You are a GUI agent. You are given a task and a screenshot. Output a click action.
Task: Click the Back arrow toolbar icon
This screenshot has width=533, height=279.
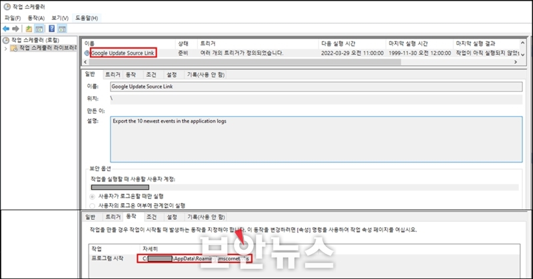[x=6, y=29]
